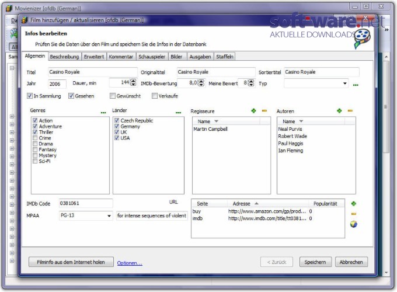Click the dialog's title bar icon
This screenshot has width=397, height=292.
click(25, 20)
